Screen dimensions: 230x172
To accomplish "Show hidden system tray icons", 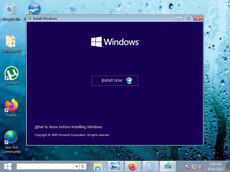I will (180, 167).
